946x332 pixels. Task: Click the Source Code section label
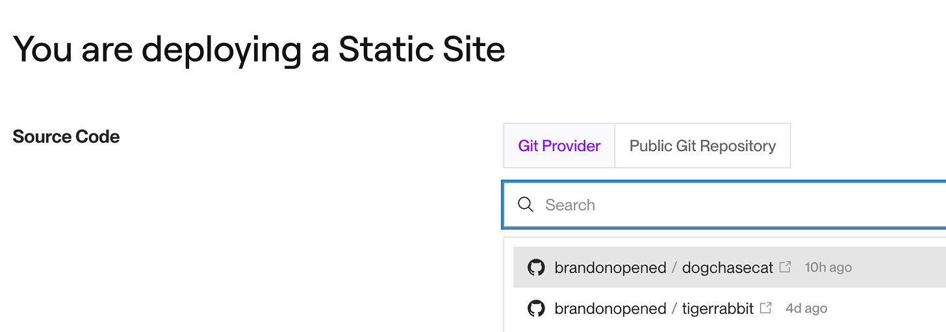(x=66, y=137)
